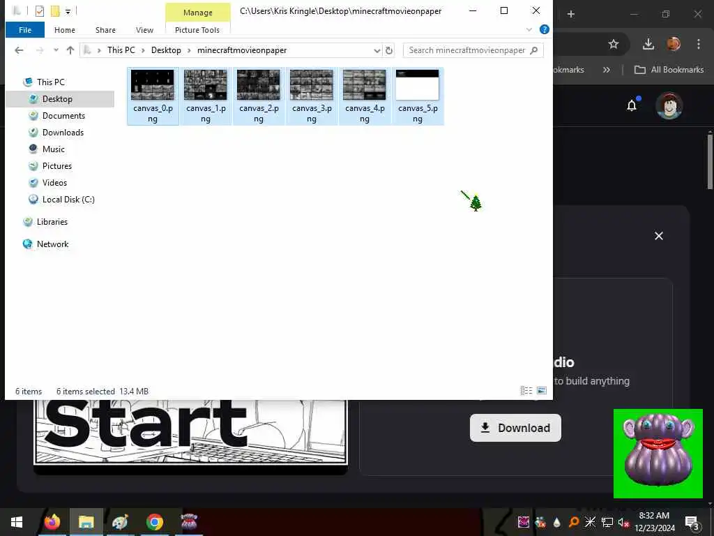Go back with the Back arrow

click(x=19, y=50)
